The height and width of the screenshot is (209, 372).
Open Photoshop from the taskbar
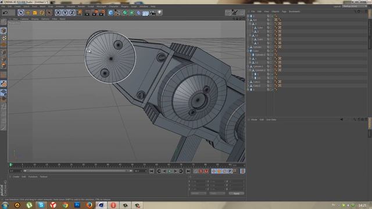[77, 205]
